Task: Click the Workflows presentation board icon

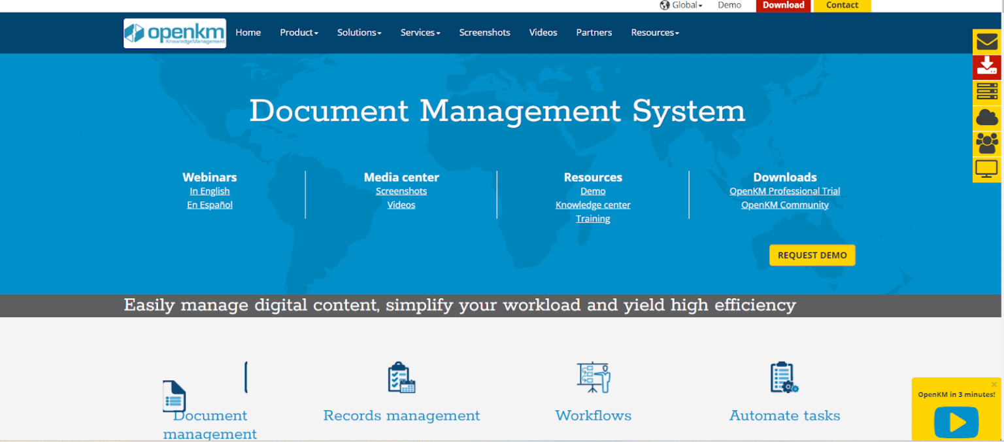Action: click(x=592, y=377)
